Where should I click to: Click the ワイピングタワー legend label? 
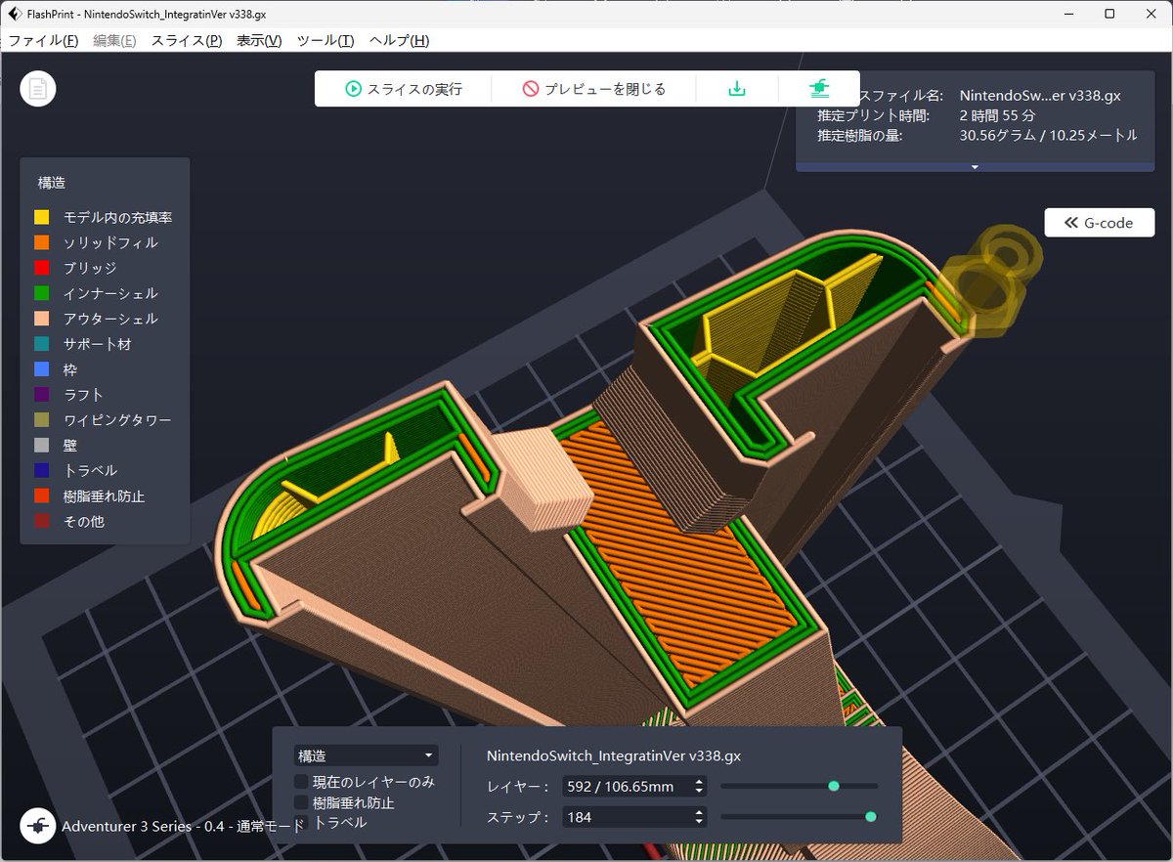117,420
